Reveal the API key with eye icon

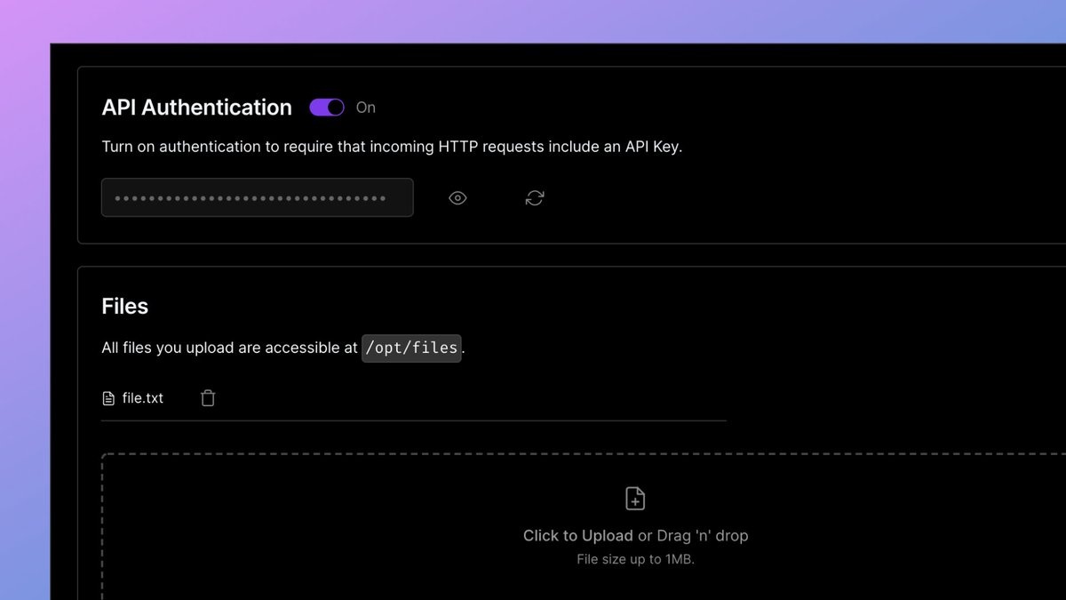[x=457, y=198]
